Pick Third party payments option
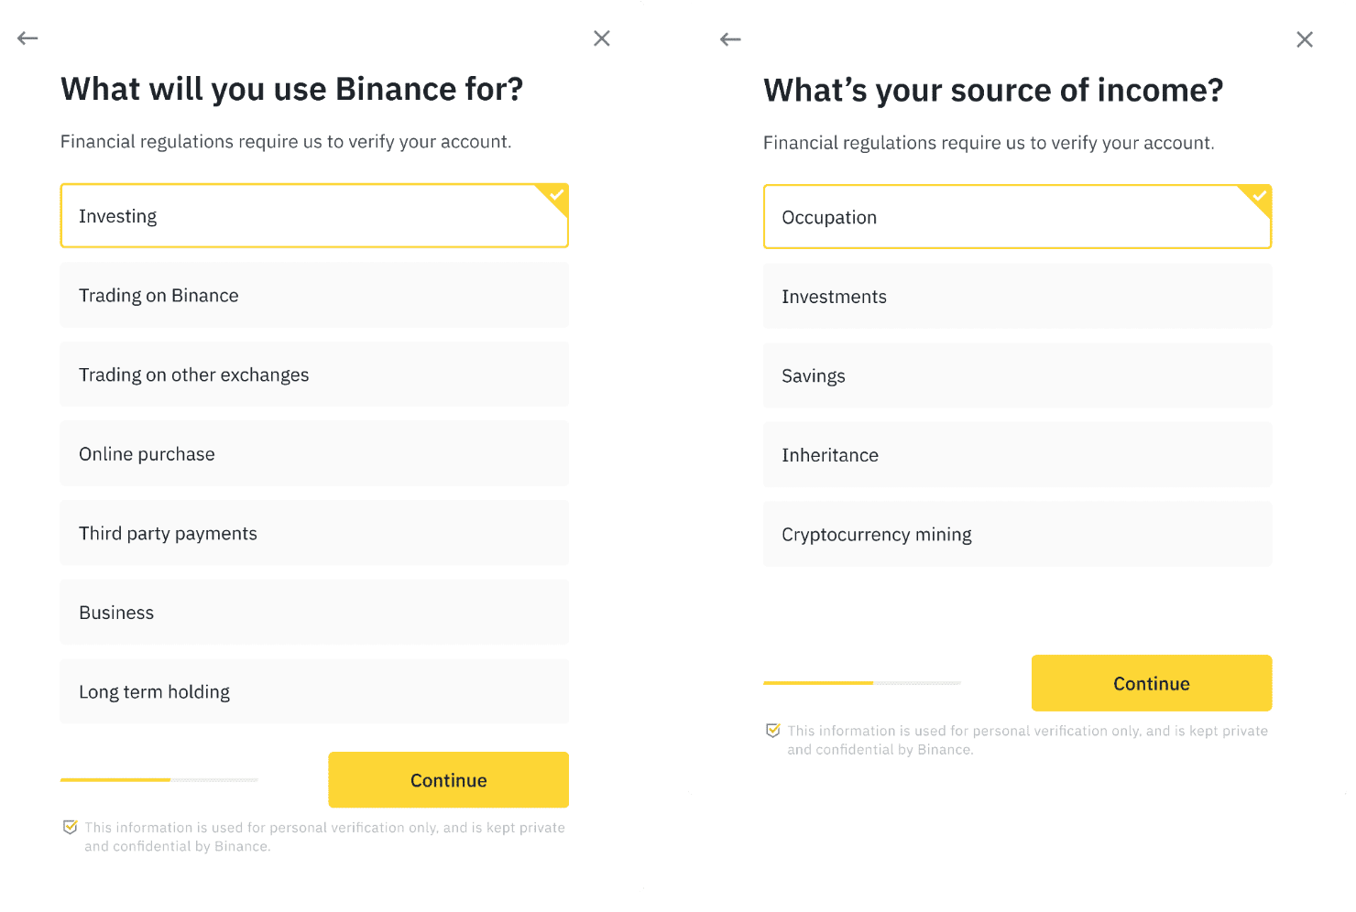The image size is (1356, 912). click(314, 533)
